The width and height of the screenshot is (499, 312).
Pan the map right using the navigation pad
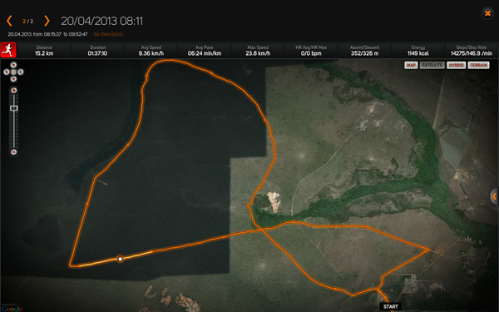pos(21,72)
